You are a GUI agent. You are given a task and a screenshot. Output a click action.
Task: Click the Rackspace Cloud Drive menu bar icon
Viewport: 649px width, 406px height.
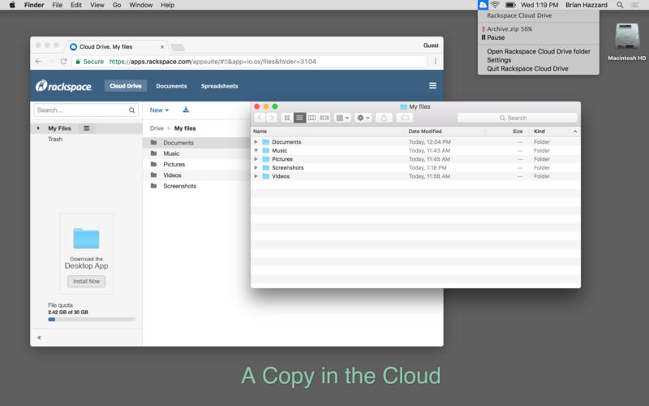(x=483, y=5)
